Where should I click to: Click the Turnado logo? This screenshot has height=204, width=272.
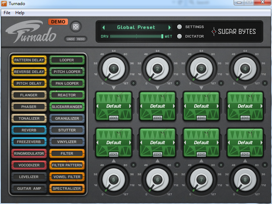click(x=31, y=31)
